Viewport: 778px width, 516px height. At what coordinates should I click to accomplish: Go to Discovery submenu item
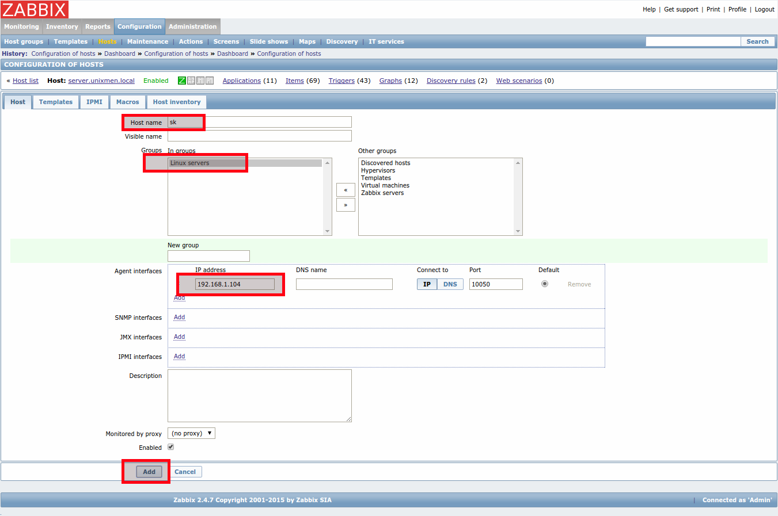342,41
